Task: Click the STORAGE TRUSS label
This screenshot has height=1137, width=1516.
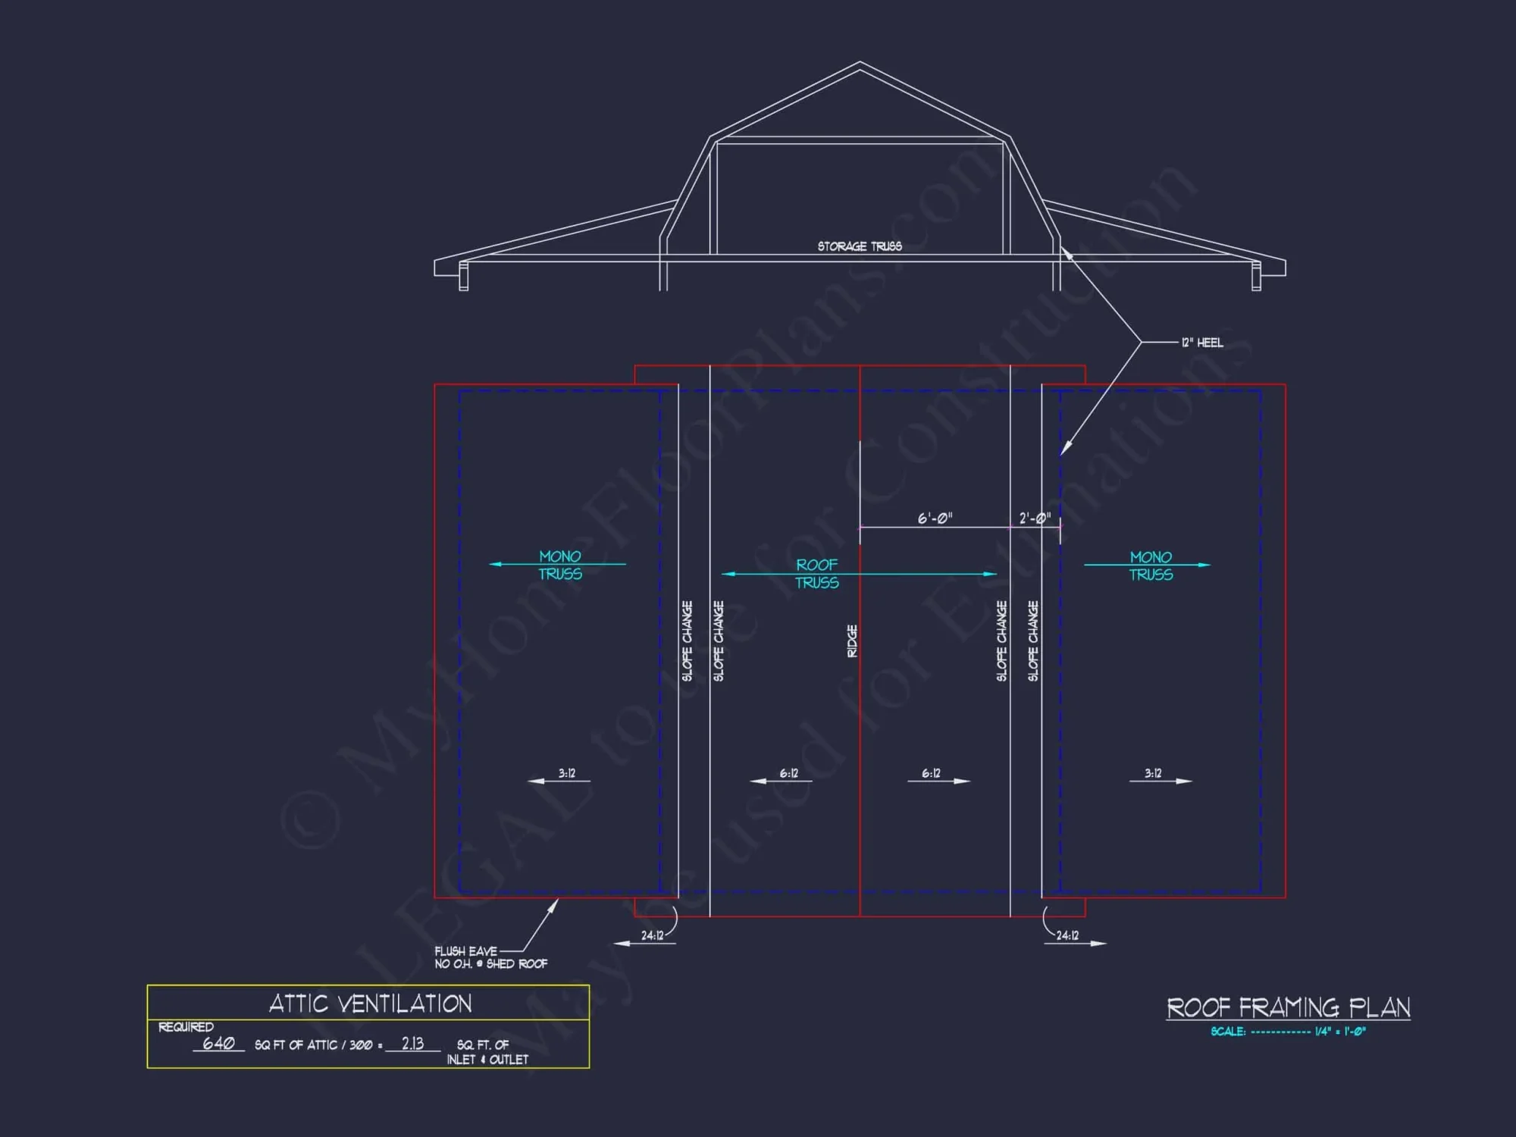Action: 860,246
